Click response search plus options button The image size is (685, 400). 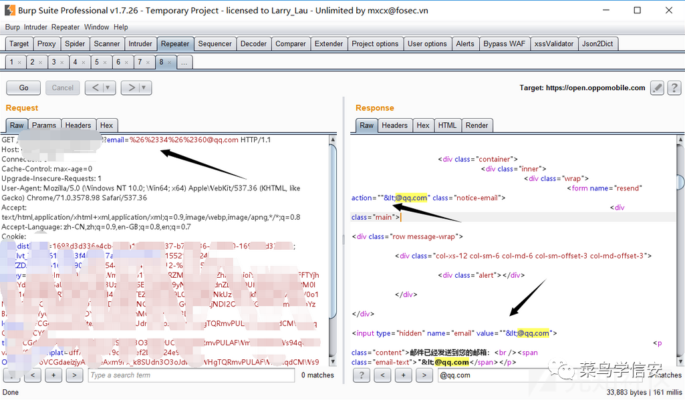coord(403,375)
